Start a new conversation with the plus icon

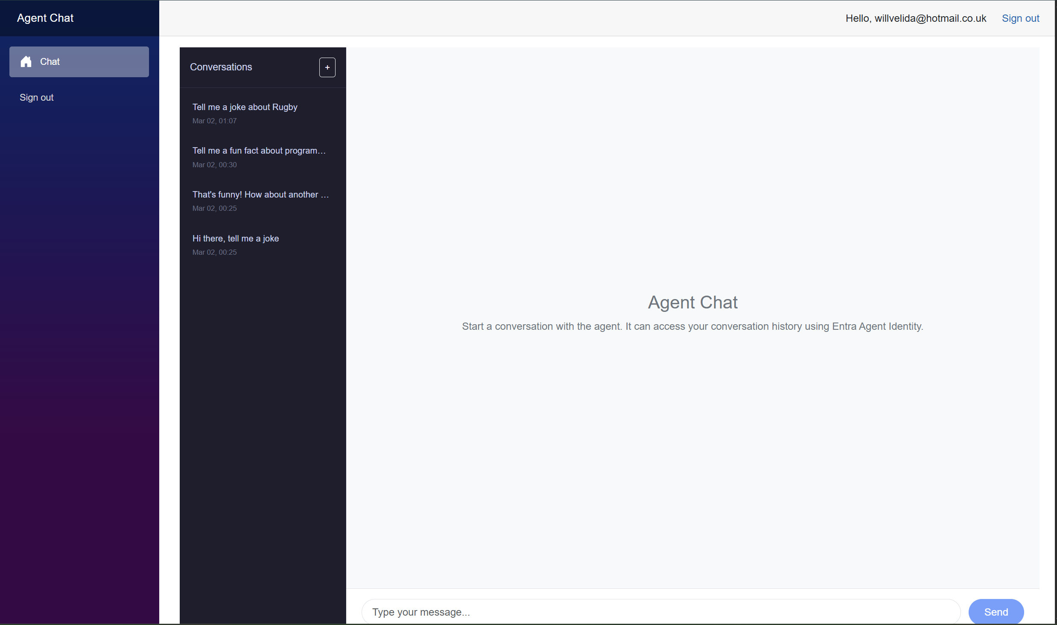click(327, 67)
